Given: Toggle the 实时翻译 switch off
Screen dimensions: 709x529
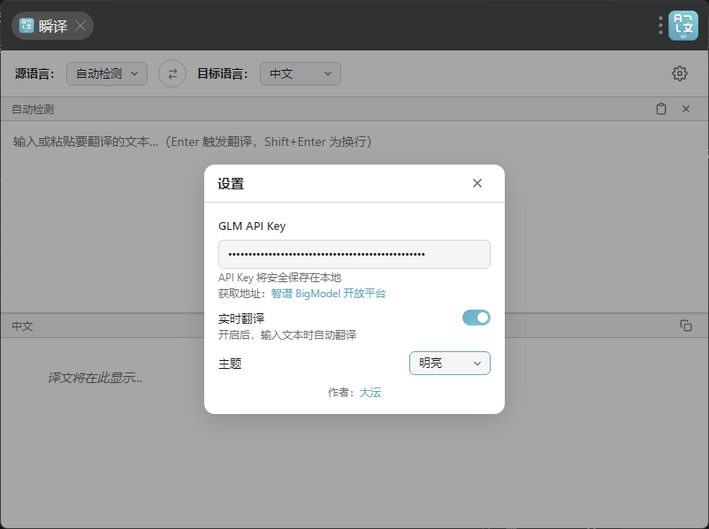Looking at the screenshot, I should 476,318.
